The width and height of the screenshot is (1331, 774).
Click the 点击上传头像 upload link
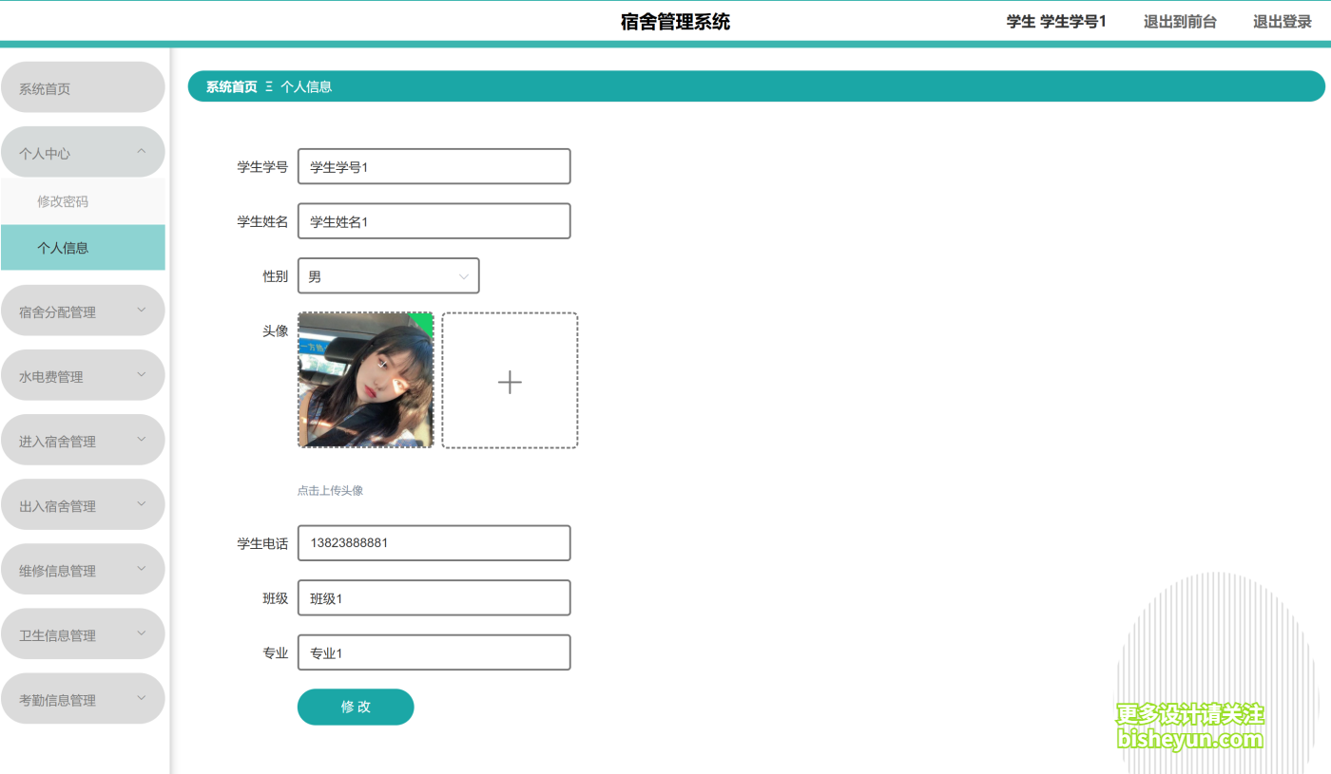332,489
